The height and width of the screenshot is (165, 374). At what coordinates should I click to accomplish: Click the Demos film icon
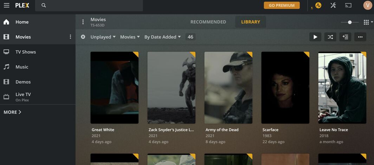coord(6,82)
